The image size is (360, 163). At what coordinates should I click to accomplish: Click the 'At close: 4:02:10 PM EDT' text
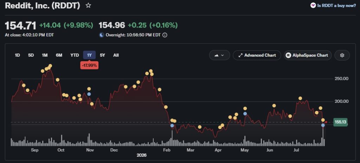click(30, 35)
